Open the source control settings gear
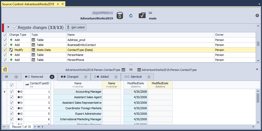The width and height of the screenshot is (262, 131). [x=257, y=15]
